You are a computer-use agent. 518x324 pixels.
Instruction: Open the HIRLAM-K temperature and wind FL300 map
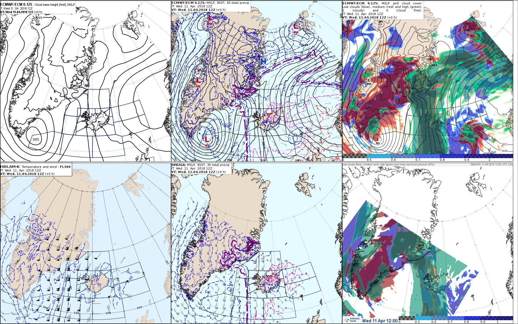coord(85,243)
